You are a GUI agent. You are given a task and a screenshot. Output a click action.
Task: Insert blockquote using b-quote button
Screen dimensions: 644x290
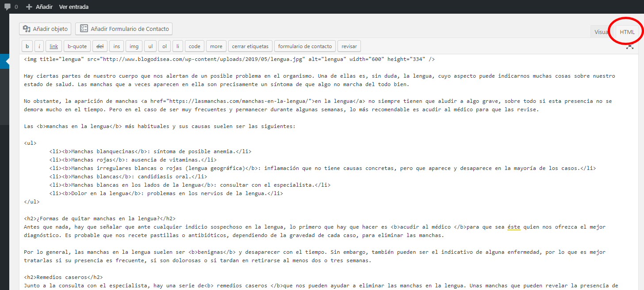(77, 46)
